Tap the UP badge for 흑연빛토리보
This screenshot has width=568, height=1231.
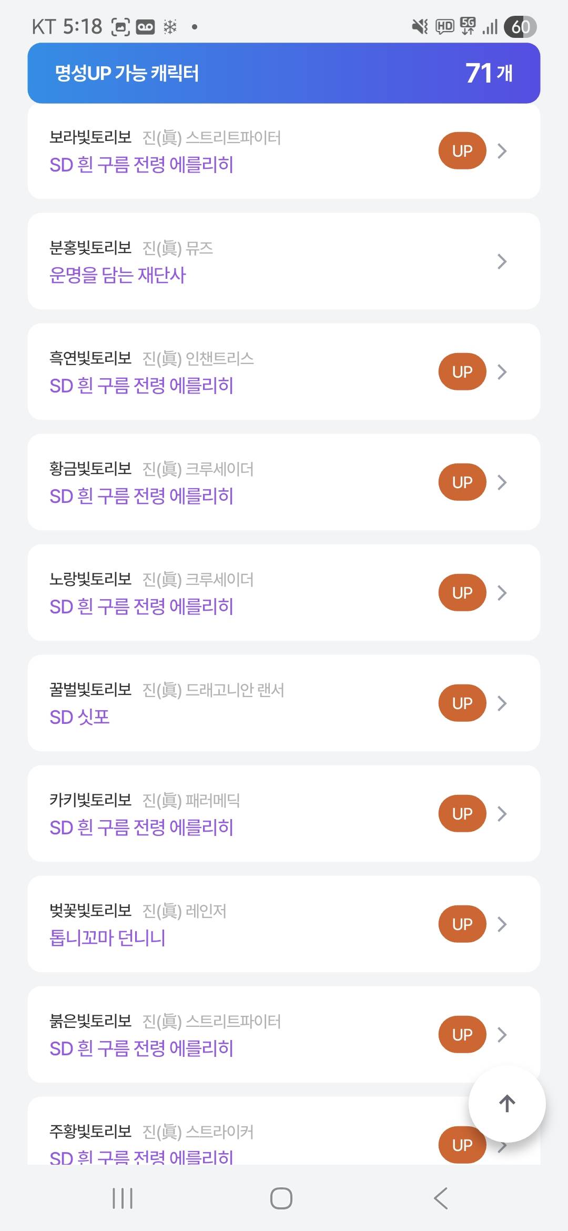(462, 372)
